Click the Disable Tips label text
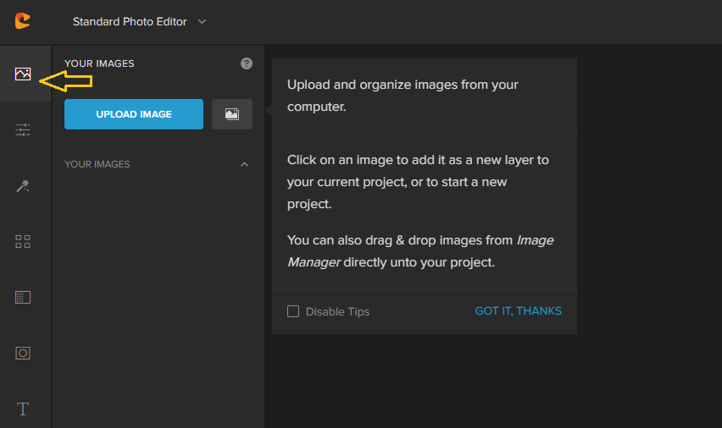722x428 pixels. coord(337,311)
